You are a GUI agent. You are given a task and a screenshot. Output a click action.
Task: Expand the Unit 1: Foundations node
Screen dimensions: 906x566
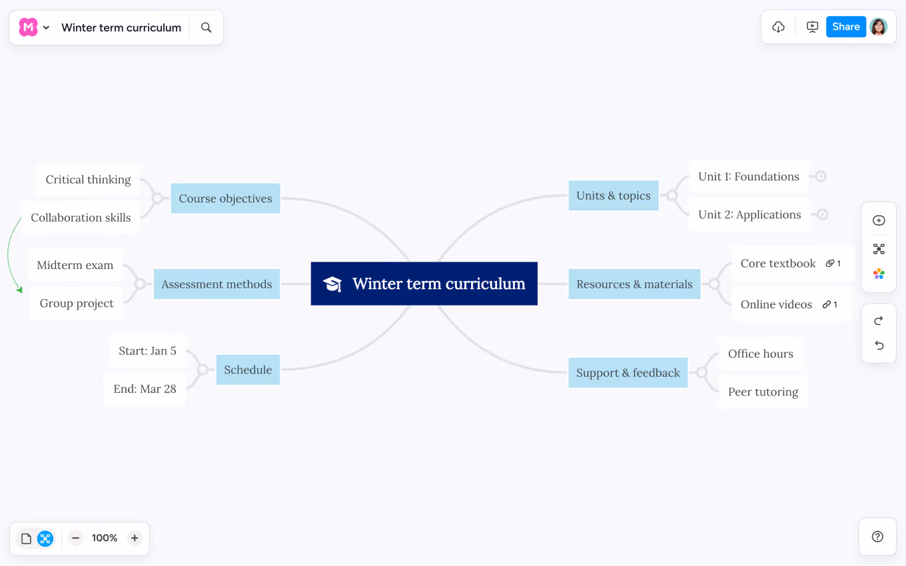(x=821, y=176)
